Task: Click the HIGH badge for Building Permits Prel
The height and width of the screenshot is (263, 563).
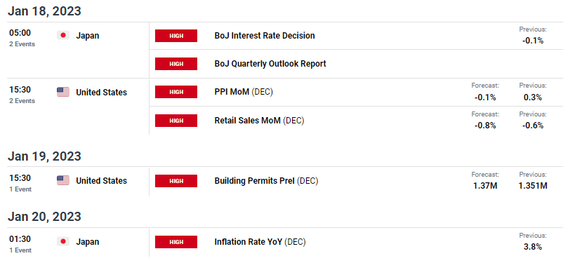Action: tap(176, 181)
